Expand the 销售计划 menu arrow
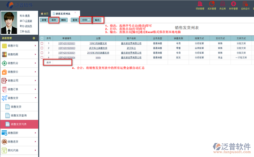The width and height of the screenshot is (254, 157). 35,46
